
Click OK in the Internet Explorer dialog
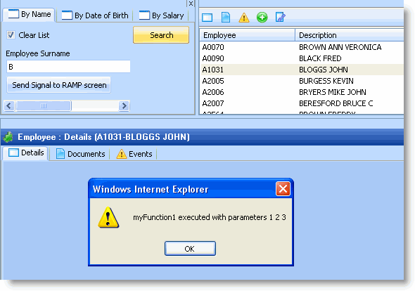click(x=190, y=249)
